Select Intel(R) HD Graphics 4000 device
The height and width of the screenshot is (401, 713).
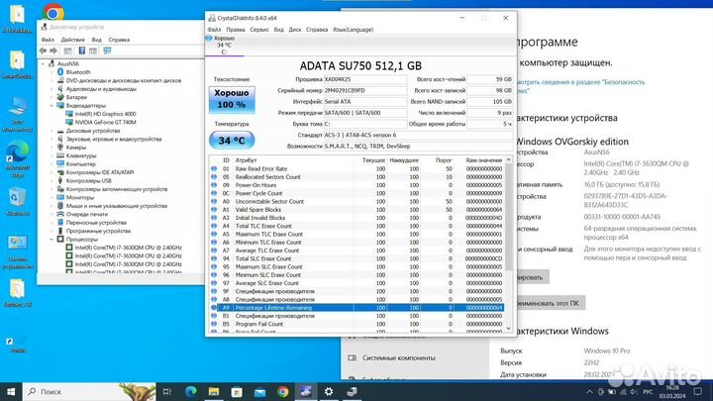pos(105,114)
